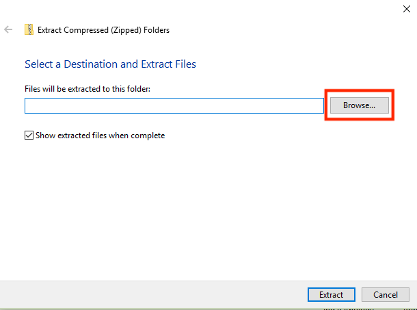Click the right end of the destination path box
Screen dimensions: 417x310
pos(318,105)
